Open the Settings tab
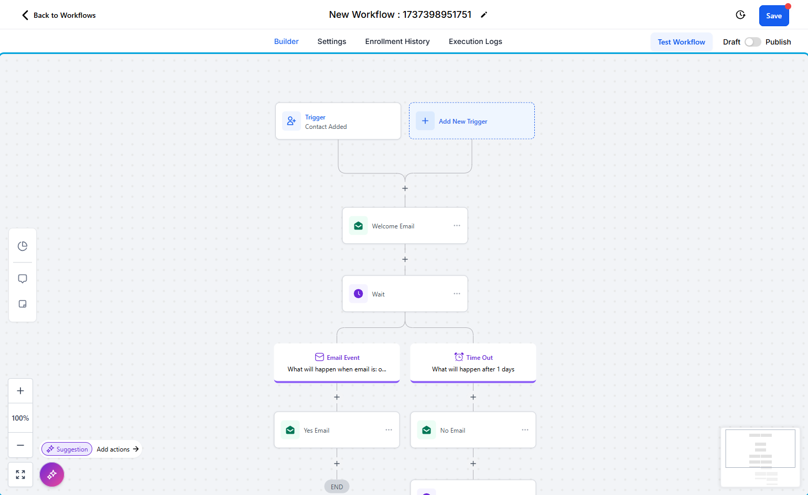Image resolution: width=808 pixels, height=495 pixels. (332, 41)
